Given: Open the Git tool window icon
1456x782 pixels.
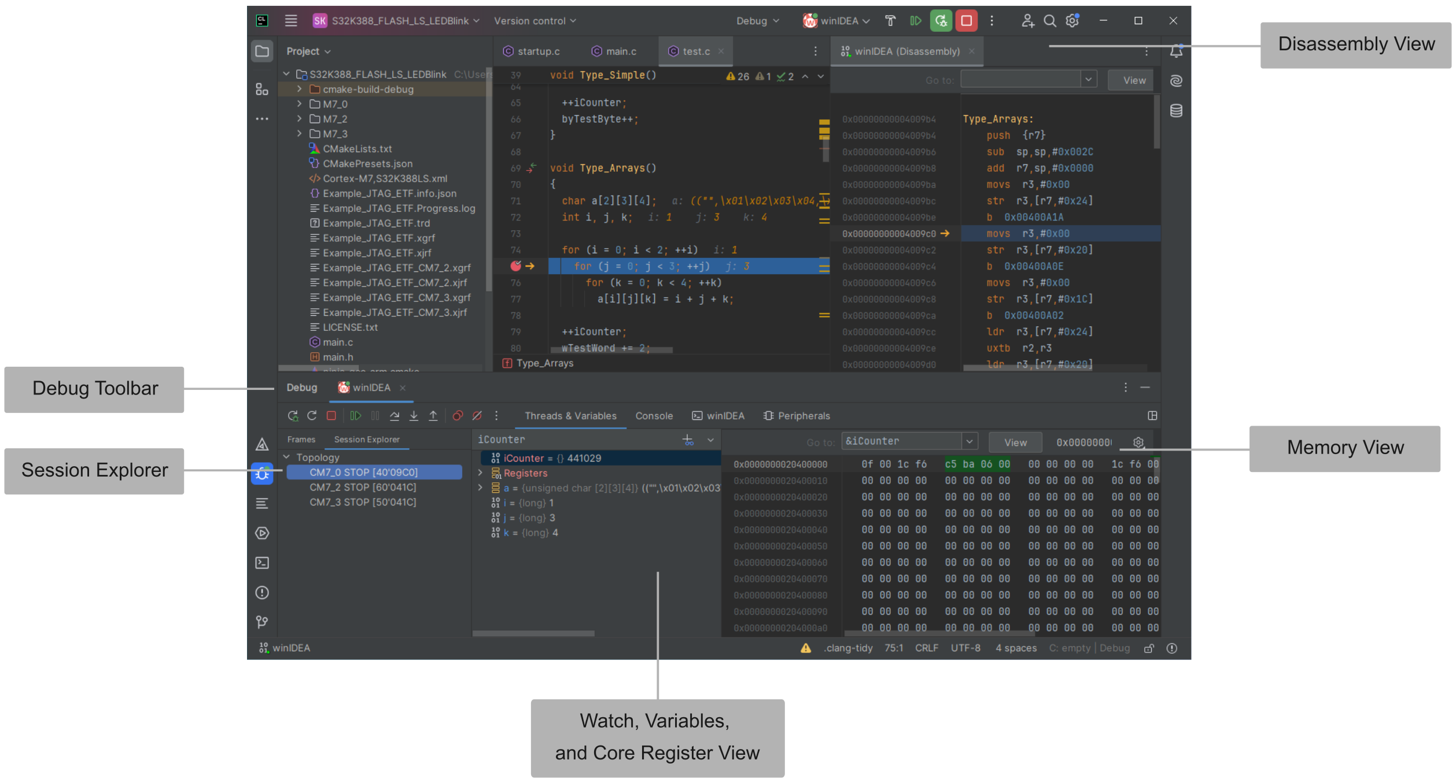Looking at the screenshot, I should tap(262, 622).
